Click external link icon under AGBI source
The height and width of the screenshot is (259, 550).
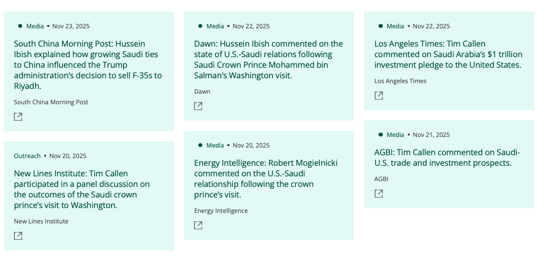[x=379, y=194]
